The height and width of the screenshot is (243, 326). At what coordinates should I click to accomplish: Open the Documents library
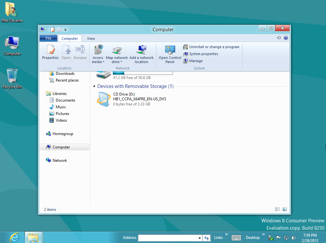62,100
